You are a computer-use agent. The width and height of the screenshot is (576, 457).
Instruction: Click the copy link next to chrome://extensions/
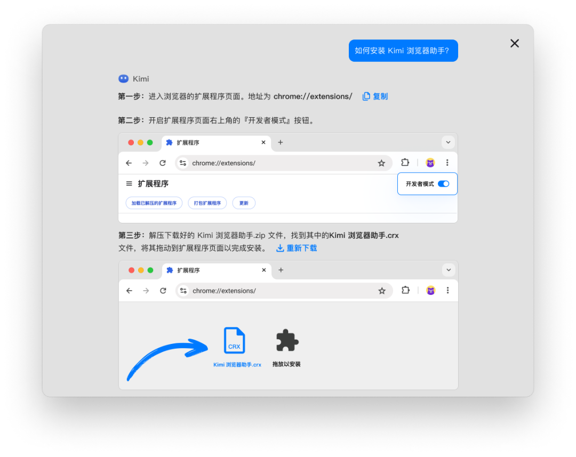(x=375, y=96)
